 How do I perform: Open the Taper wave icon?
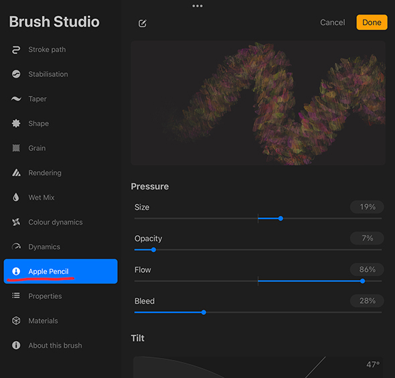coord(16,99)
